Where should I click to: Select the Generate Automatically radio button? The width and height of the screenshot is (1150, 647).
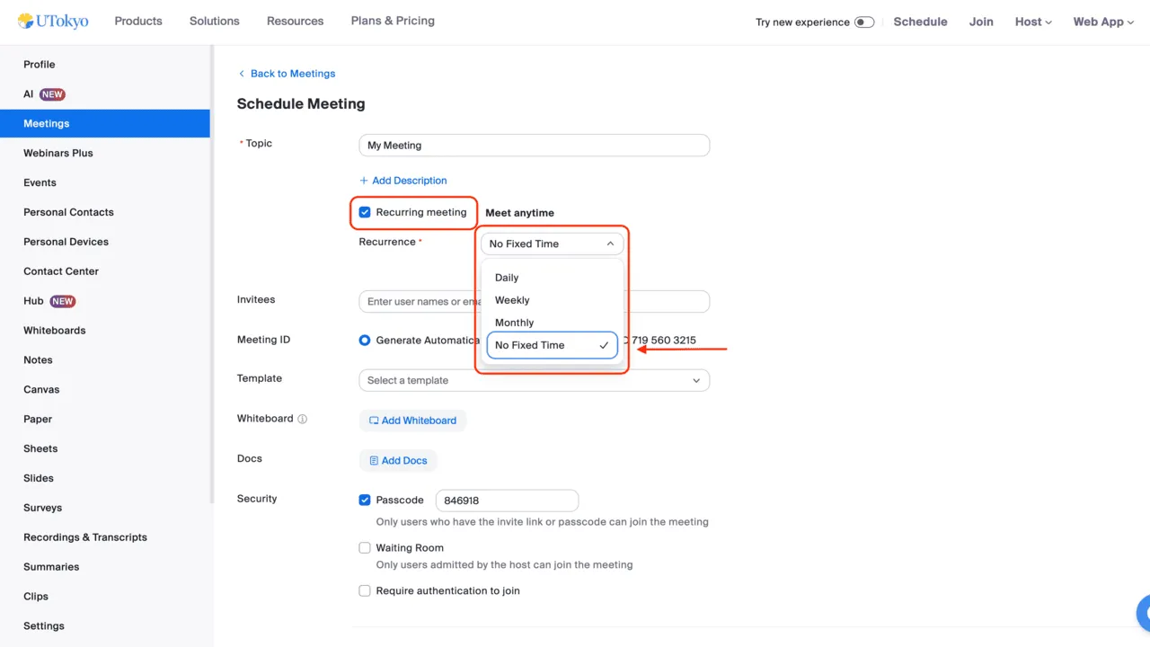365,341
